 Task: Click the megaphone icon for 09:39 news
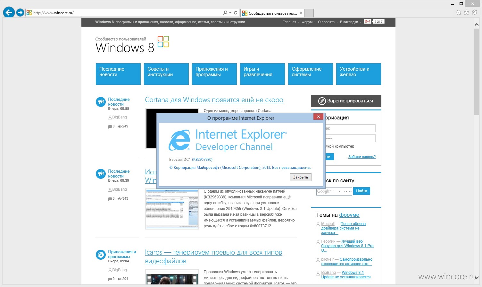point(101,174)
